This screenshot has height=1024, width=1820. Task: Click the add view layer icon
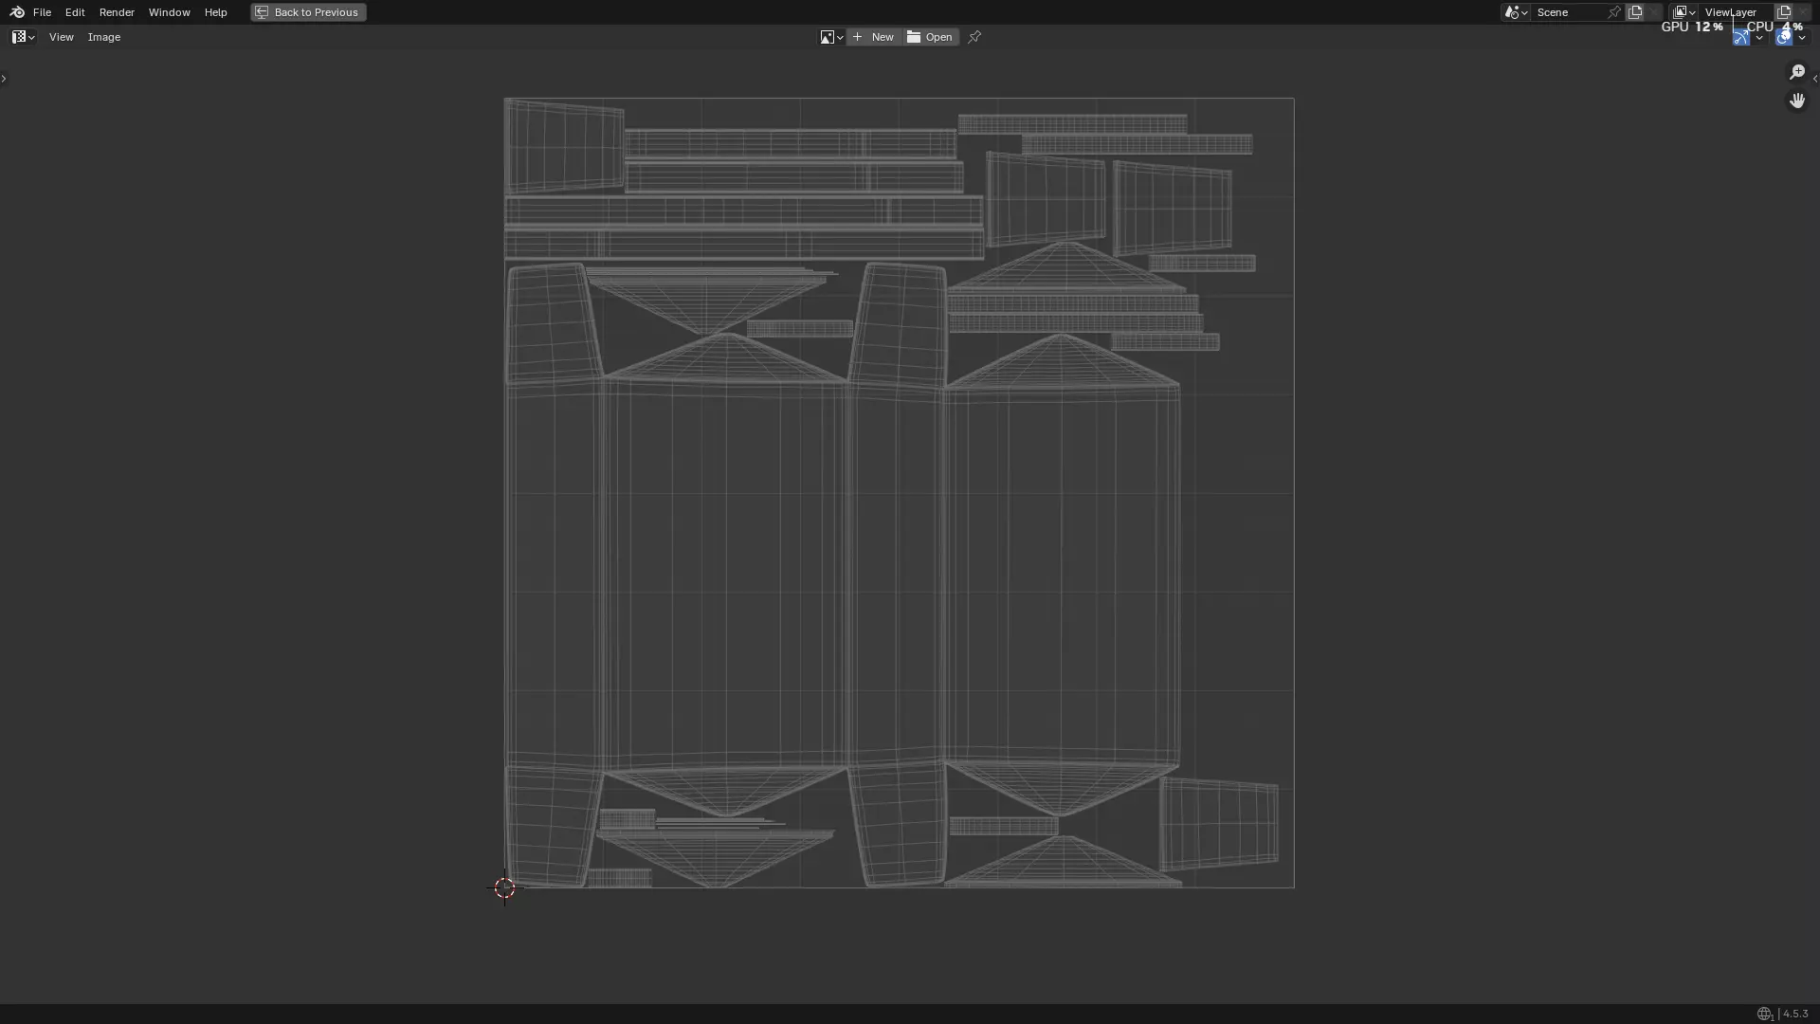tap(1784, 12)
